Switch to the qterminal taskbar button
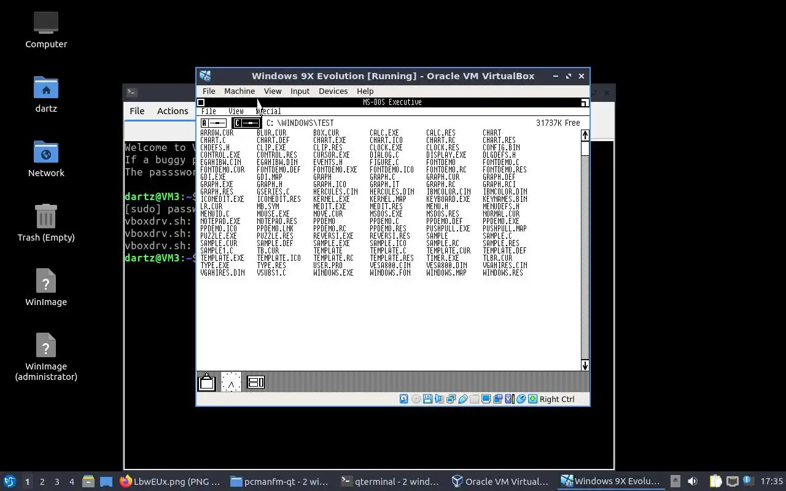The image size is (786, 491). pos(391,481)
